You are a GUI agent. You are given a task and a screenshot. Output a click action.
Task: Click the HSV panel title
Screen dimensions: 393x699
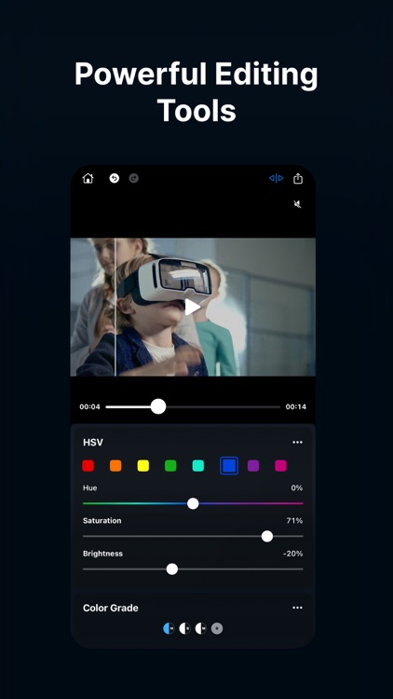[93, 442]
